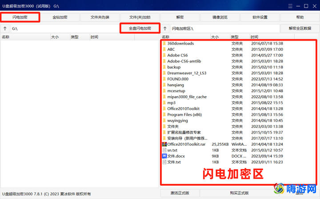Select the backup folder icon

point(164,67)
